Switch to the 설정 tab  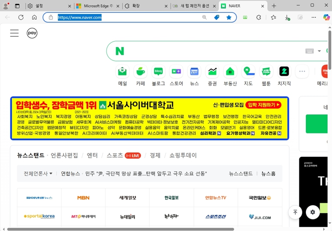click(49, 6)
